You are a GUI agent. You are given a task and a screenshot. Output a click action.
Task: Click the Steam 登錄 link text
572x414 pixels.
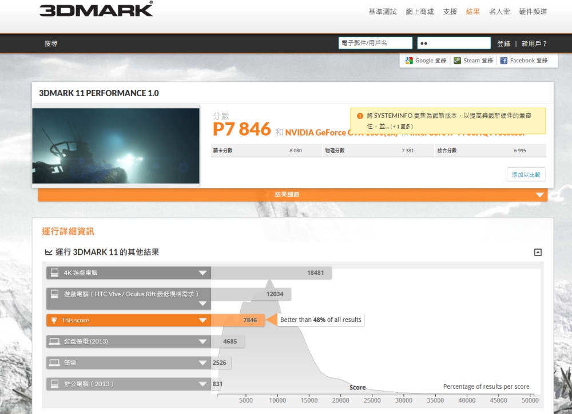pyautogui.click(x=478, y=61)
